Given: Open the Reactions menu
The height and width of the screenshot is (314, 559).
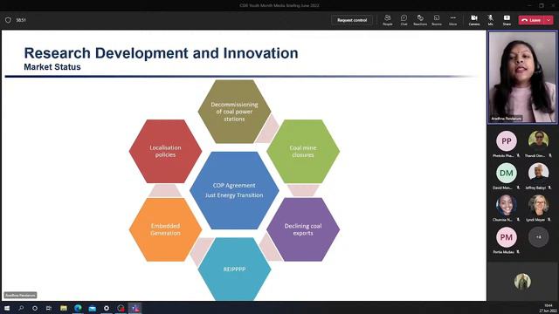Looking at the screenshot, I should coord(420,20).
